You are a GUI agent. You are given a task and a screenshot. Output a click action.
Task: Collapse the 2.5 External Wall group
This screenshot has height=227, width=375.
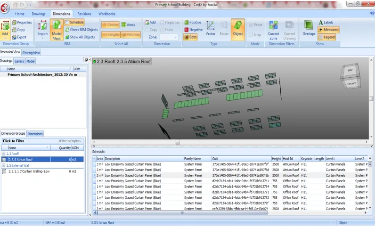click(x=4, y=165)
